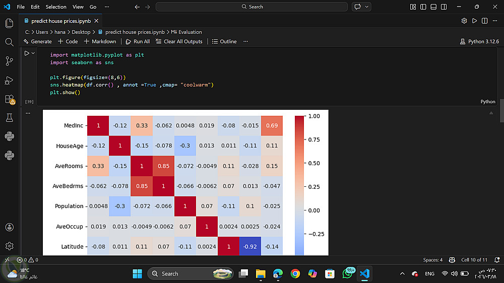Screen dimensions: 504x283
Task: Expand run options arrow beside cell
Action: click(33, 53)
